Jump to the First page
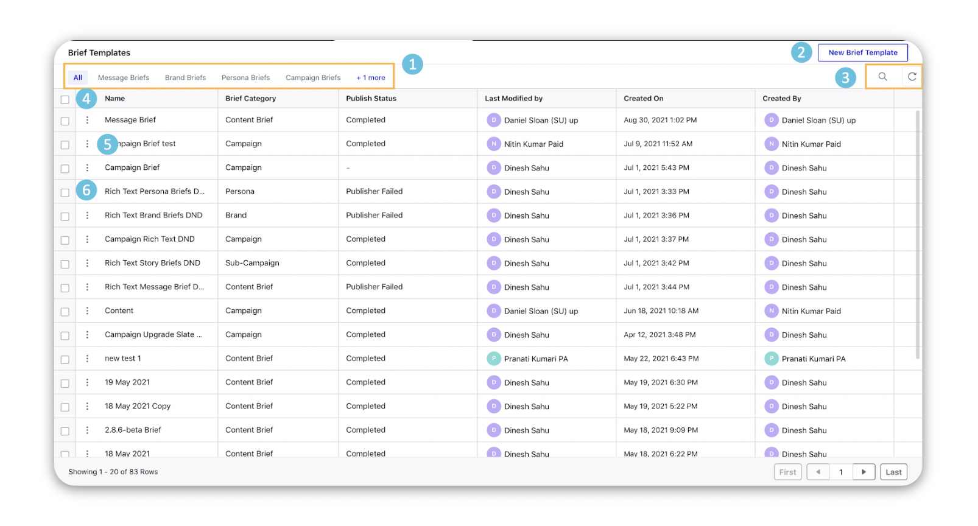 787,472
